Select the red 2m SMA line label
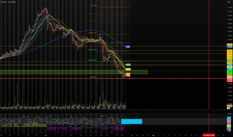The height and width of the screenshot is (137, 233). pos(128,75)
